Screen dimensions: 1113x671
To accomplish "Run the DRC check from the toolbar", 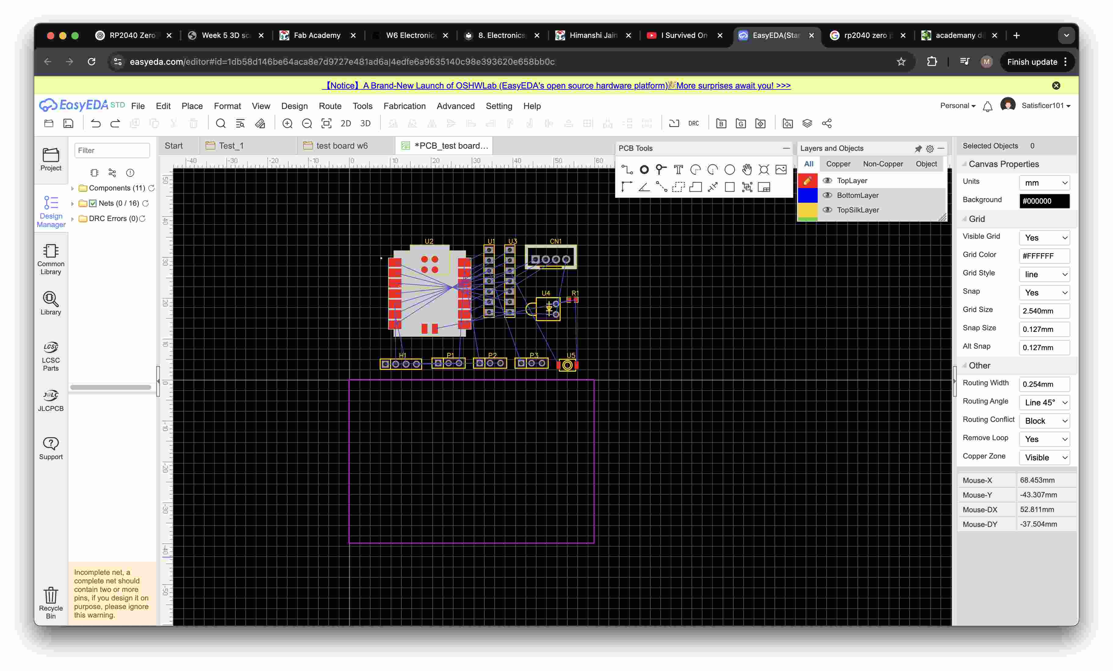I will coord(693,123).
